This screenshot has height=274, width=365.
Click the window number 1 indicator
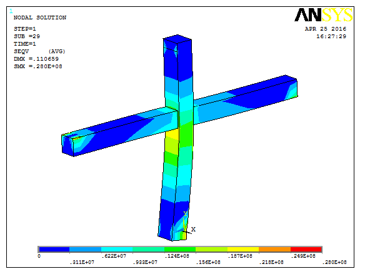pyautogui.click(x=11, y=11)
